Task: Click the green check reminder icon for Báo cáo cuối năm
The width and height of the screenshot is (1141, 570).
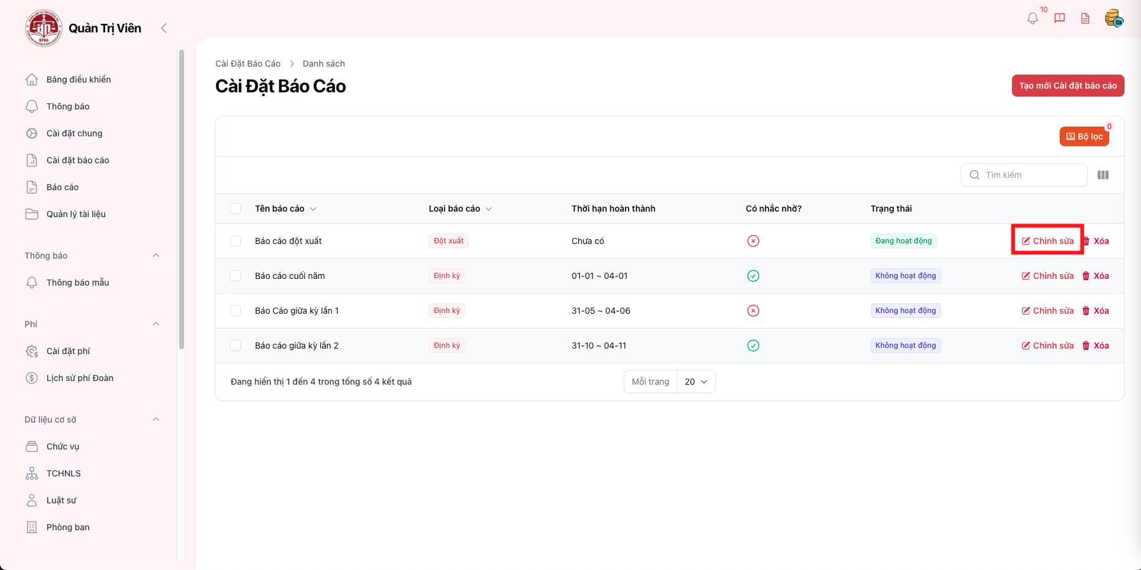Action: tap(753, 276)
